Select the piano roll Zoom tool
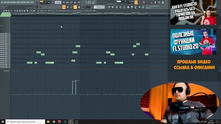221x124 pixels. (32, 11)
